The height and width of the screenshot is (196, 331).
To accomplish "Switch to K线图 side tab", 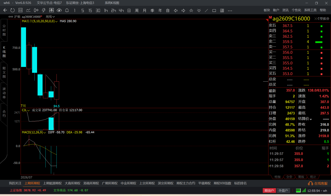I will [4, 52].
